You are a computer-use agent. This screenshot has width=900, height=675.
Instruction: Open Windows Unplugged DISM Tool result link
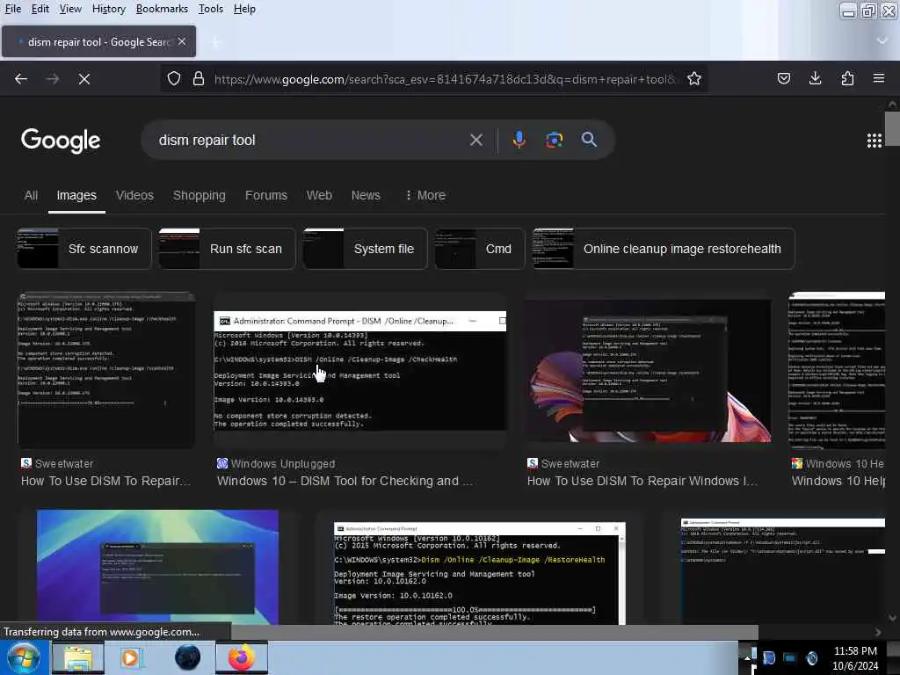(345, 481)
